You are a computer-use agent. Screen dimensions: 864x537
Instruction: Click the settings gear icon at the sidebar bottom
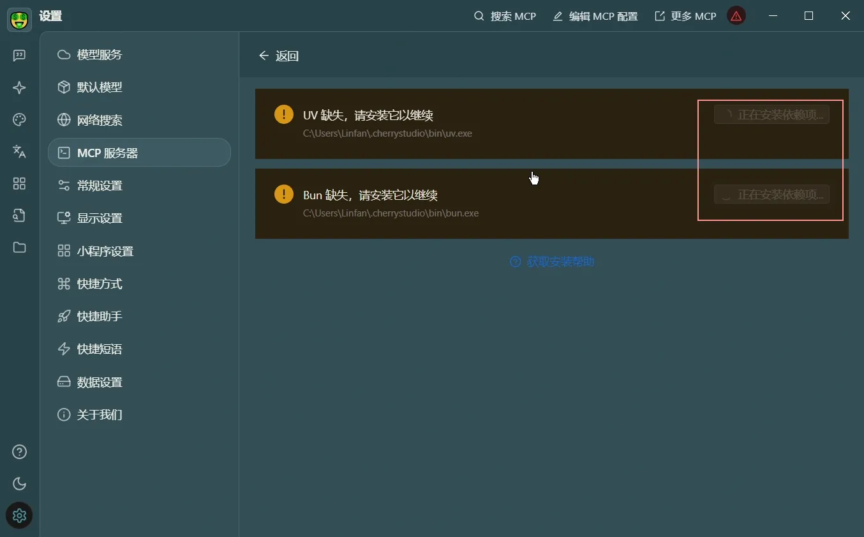tap(19, 515)
